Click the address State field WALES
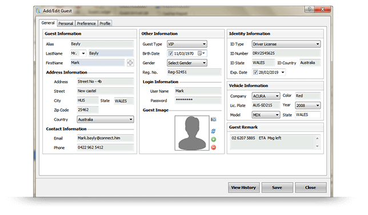Screen dimensions: 368x215 point(123,101)
